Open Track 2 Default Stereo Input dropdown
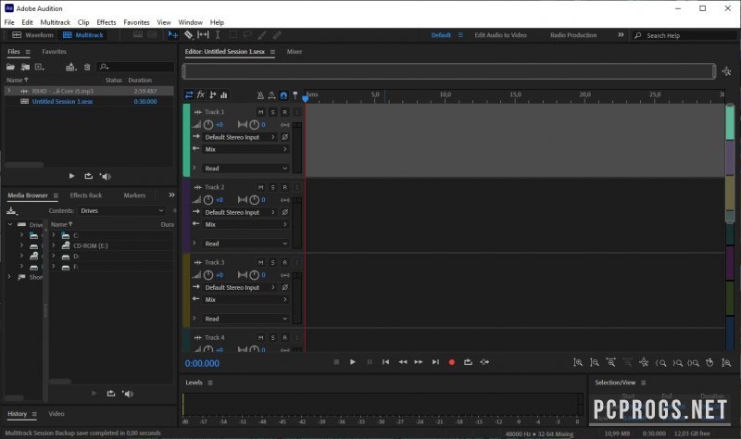 [x=240, y=212]
